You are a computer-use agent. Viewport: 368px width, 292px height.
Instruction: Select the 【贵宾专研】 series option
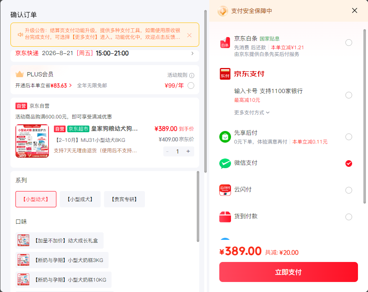click(x=124, y=199)
